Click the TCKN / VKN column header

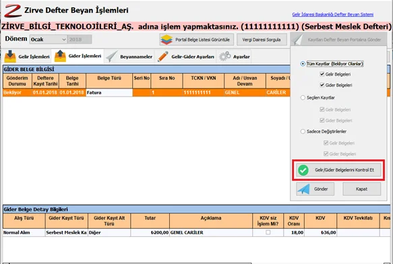(x=204, y=81)
